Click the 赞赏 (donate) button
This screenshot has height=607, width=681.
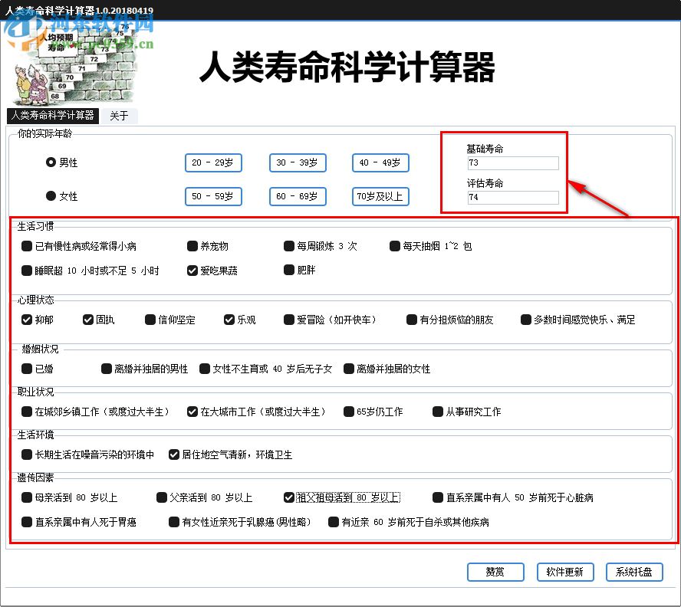coord(495,572)
